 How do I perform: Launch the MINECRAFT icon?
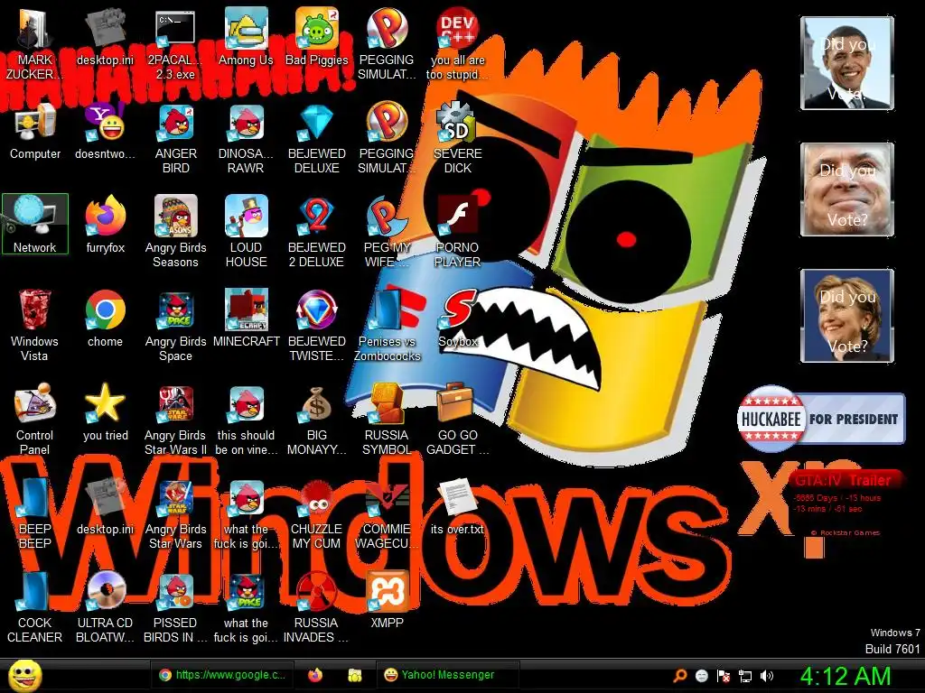coord(246,319)
